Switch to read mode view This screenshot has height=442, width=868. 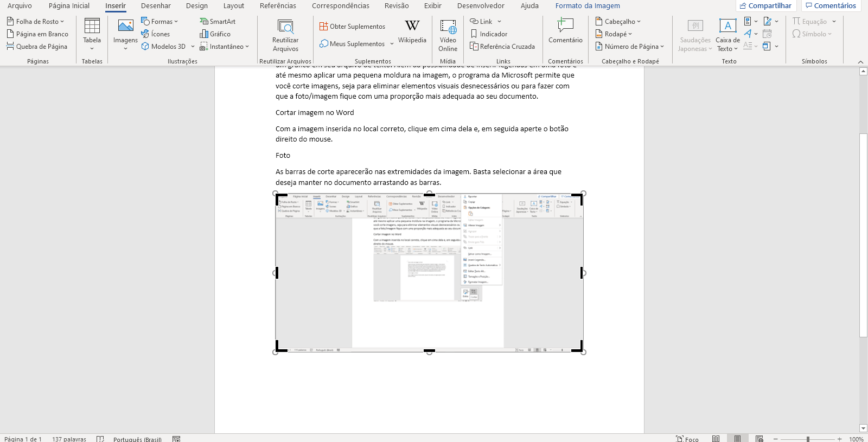coord(716,439)
